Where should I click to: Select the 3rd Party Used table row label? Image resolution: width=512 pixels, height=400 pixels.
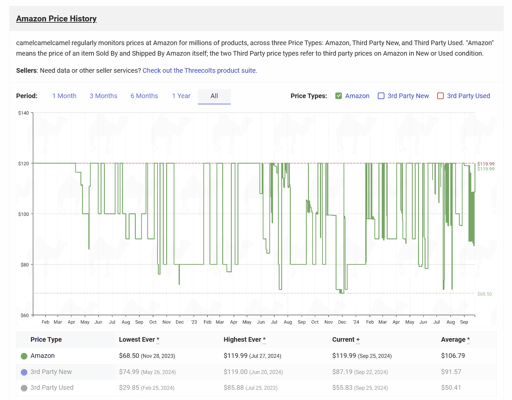point(52,387)
